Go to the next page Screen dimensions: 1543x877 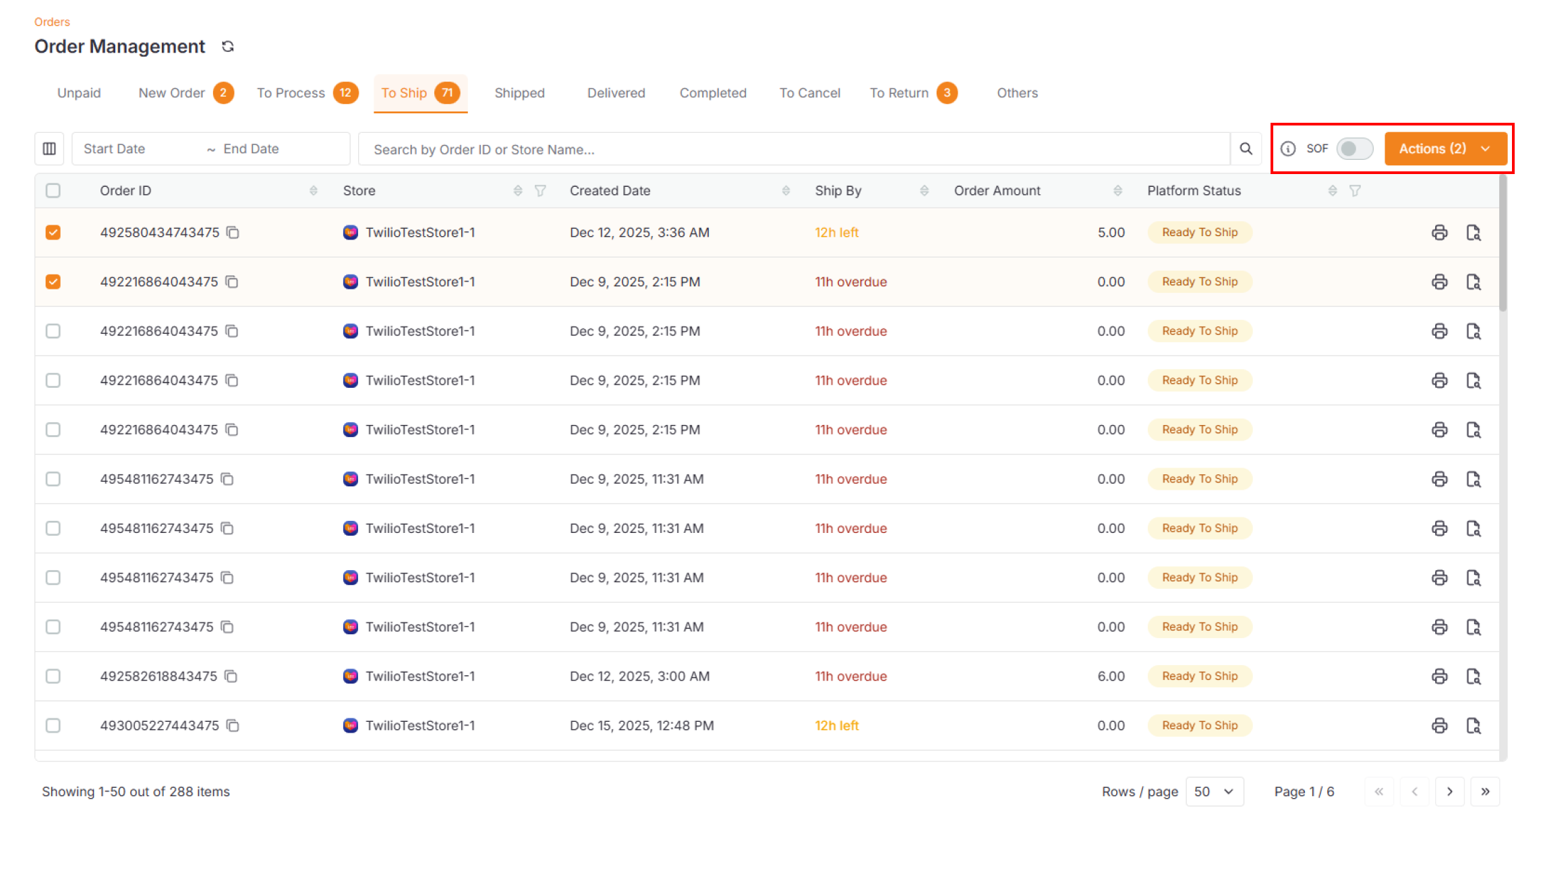(x=1449, y=791)
